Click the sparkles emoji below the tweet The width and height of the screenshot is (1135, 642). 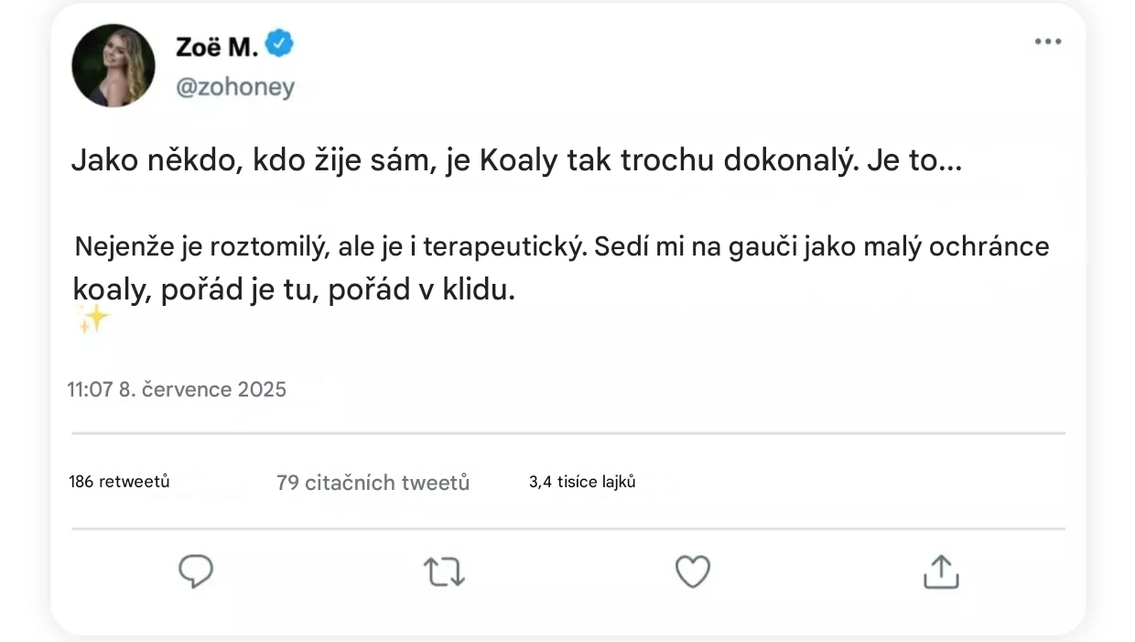coord(93,320)
